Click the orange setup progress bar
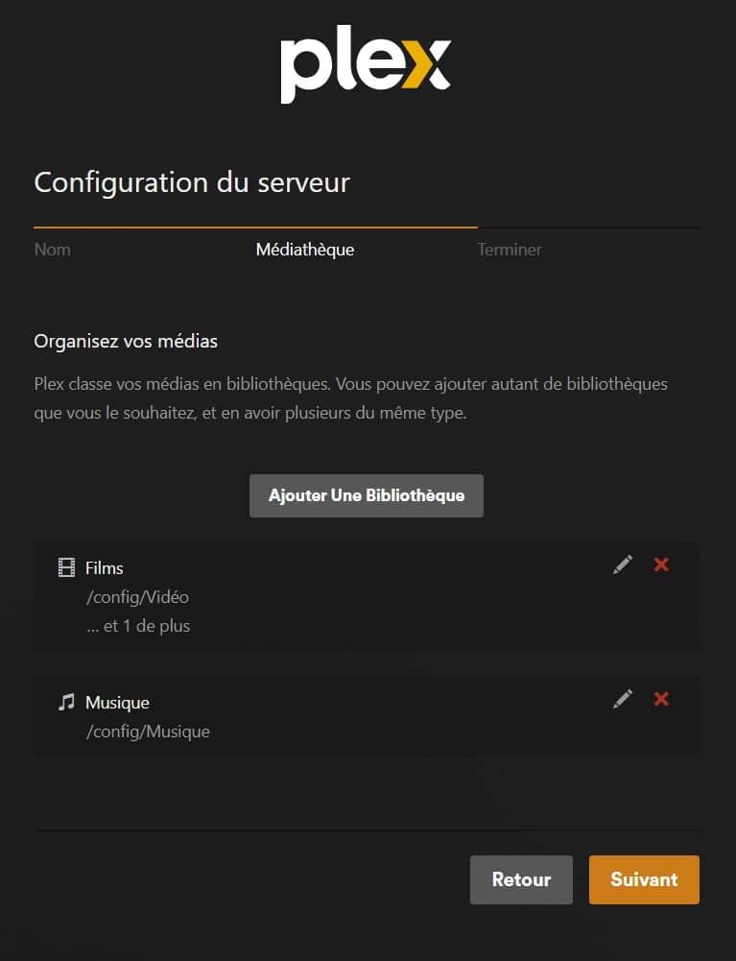Screen dimensions: 736x961 click(255, 228)
